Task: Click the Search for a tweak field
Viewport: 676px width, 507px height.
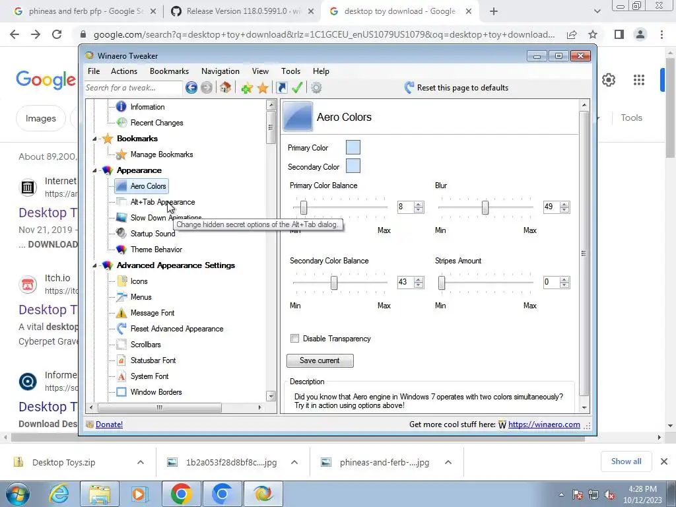Action: point(133,88)
